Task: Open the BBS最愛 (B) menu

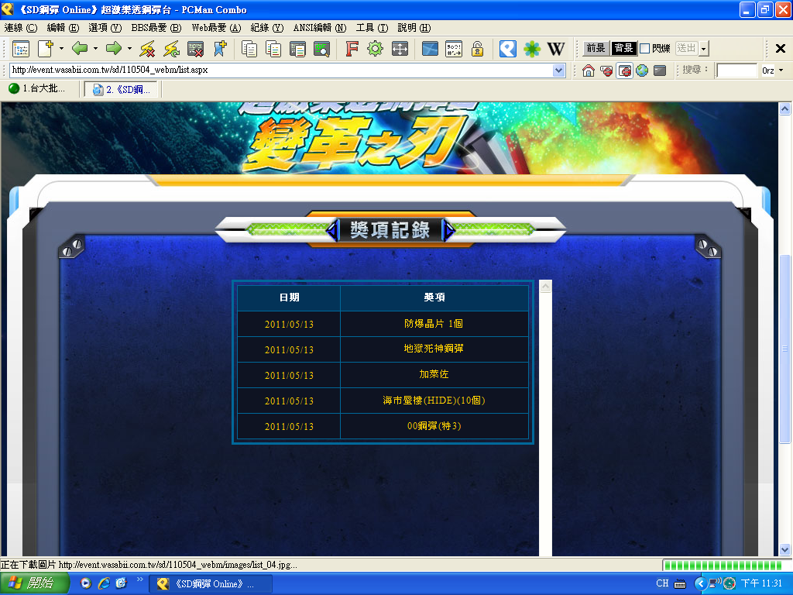Action: tap(156, 28)
